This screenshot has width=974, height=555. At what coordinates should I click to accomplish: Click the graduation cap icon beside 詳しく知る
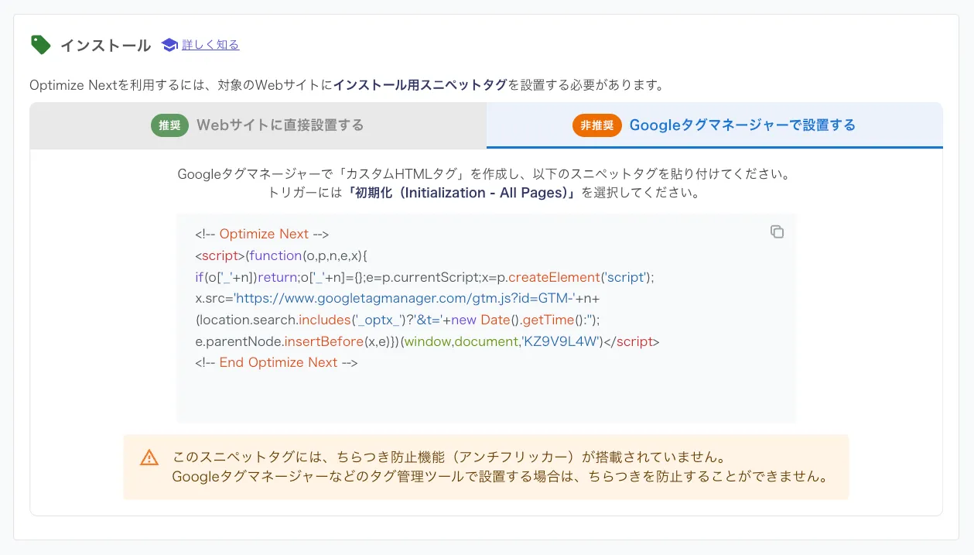point(169,45)
